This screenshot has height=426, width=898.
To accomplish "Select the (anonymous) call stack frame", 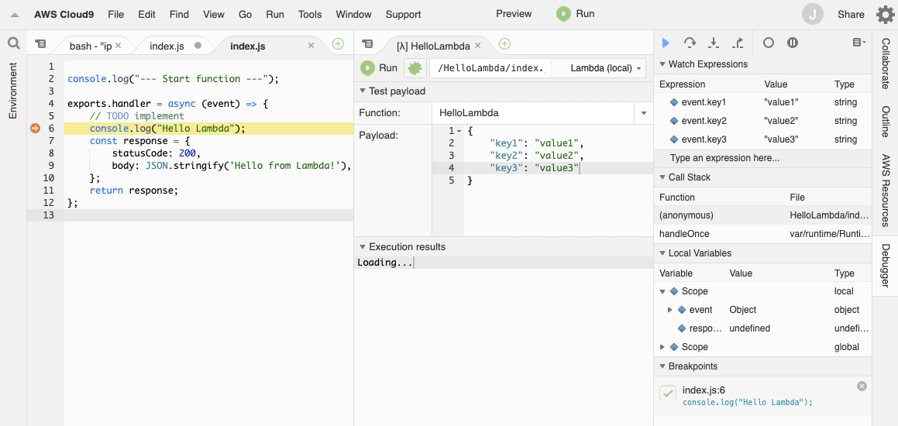I will [763, 215].
